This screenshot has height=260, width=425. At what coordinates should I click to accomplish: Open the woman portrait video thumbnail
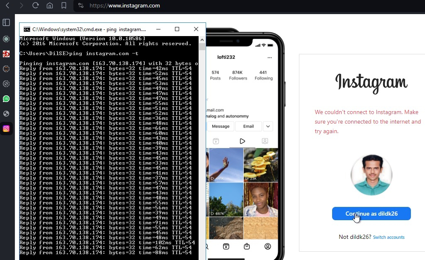pyautogui.click(x=261, y=199)
